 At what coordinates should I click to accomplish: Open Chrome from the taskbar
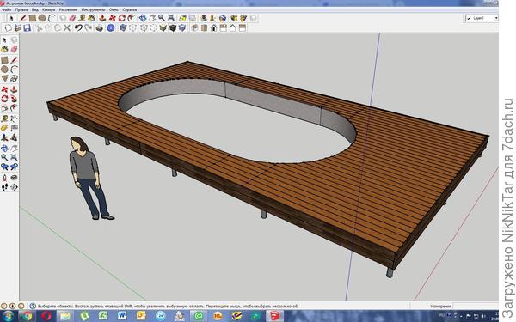pyautogui.click(x=27, y=316)
